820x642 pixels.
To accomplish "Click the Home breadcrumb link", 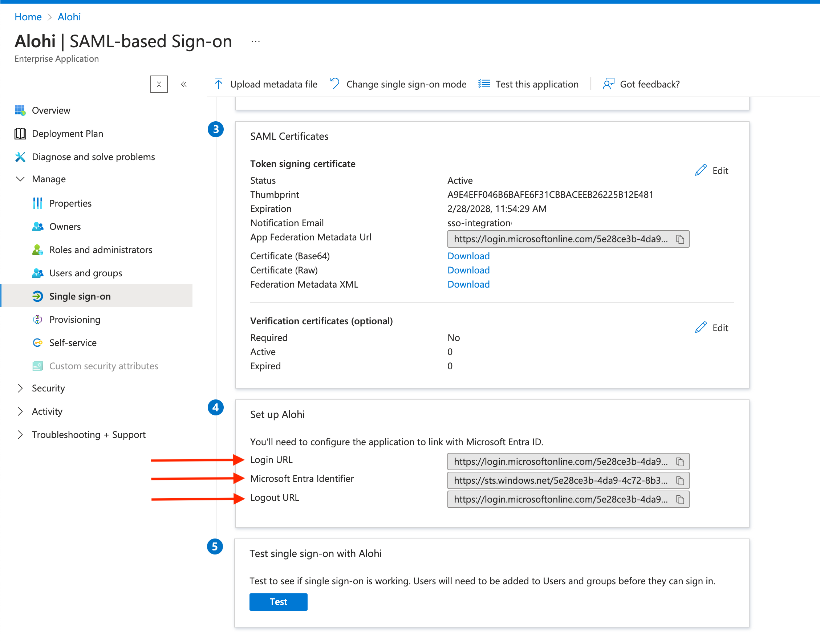I will pos(28,17).
